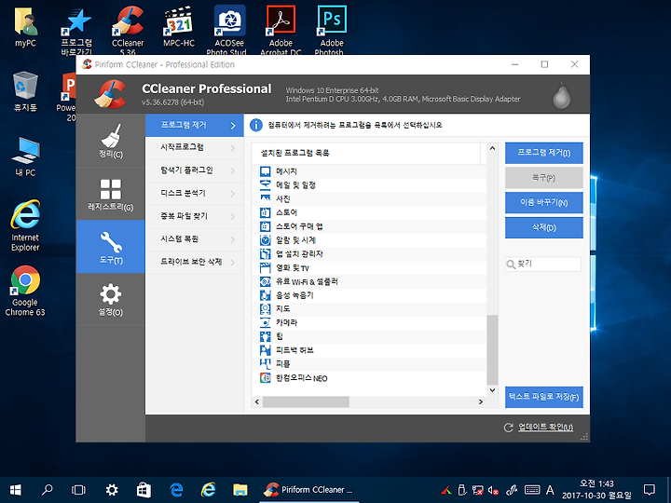Click the 영화 및 TV icon
The height and width of the screenshot is (503, 671).
pos(266,267)
